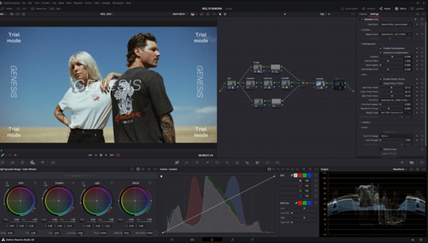Open the Power Window palette icon
Screen dimensions: 428x243
[x=217, y=163]
